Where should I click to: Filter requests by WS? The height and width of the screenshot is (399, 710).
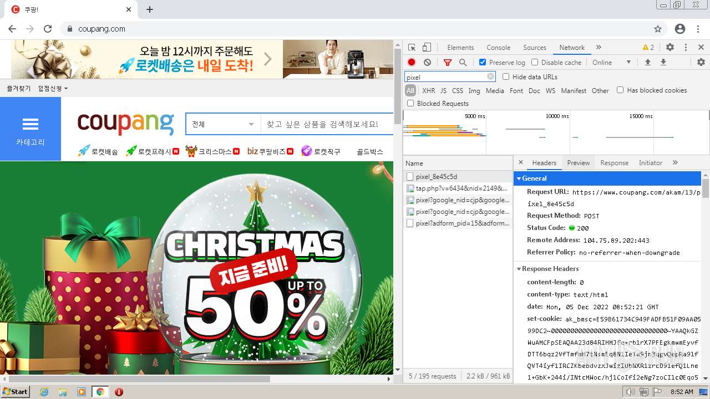pos(550,90)
